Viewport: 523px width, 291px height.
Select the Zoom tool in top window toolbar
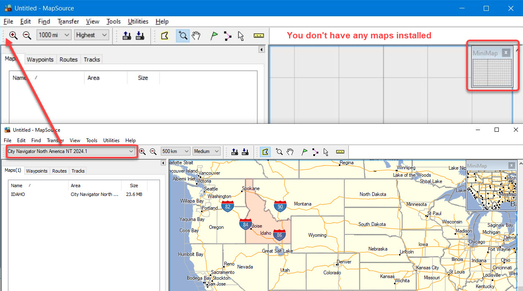point(183,35)
